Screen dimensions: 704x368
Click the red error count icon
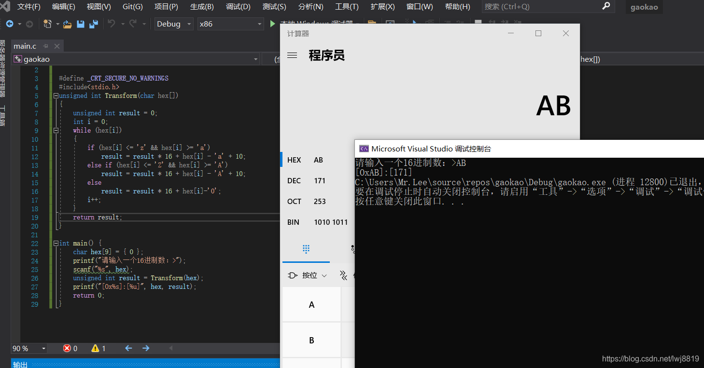pos(67,348)
